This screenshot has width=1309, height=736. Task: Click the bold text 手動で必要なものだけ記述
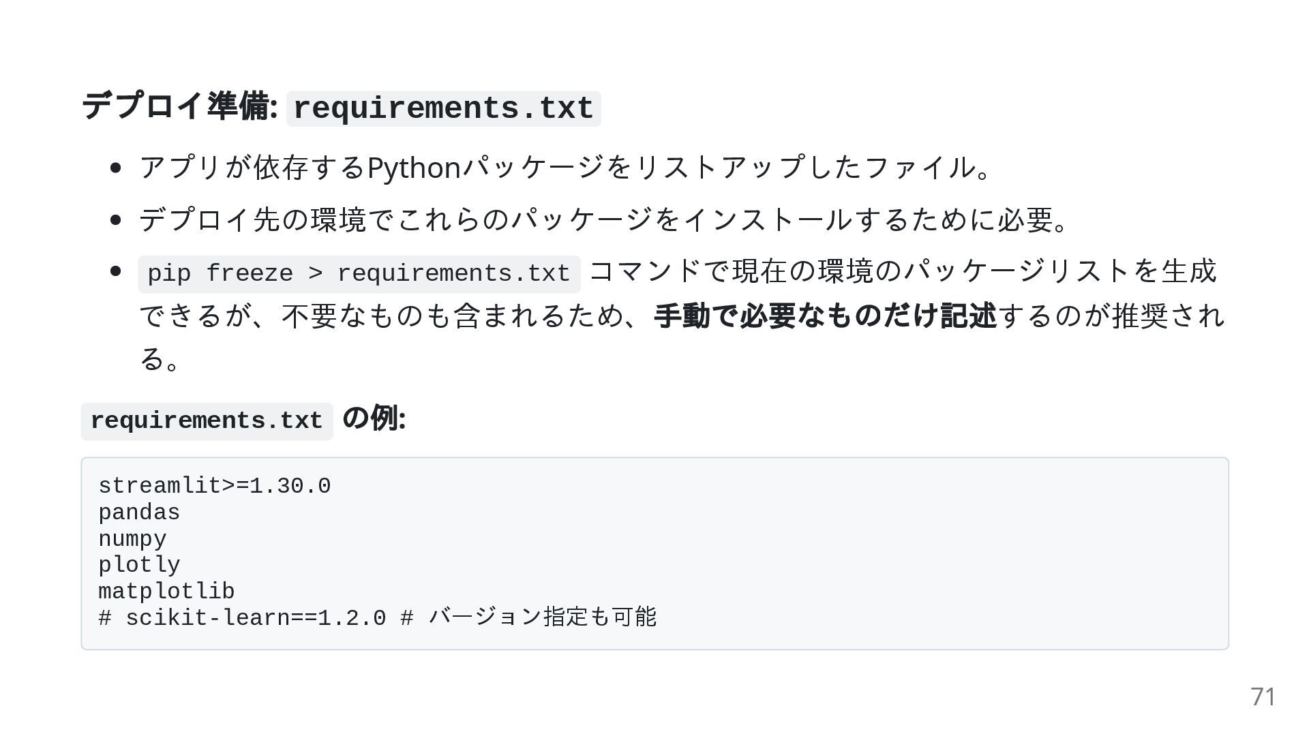(x=825, y=316)
